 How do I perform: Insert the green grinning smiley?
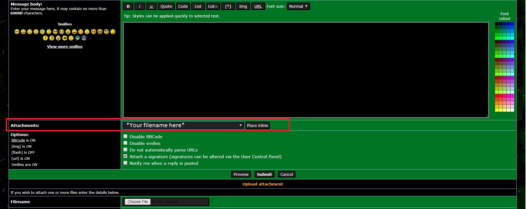point(78,38)
